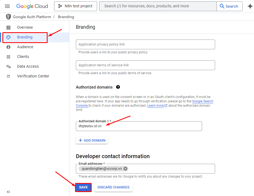
Task: Click the Data Access settings icon
Action: coord(8,67)
